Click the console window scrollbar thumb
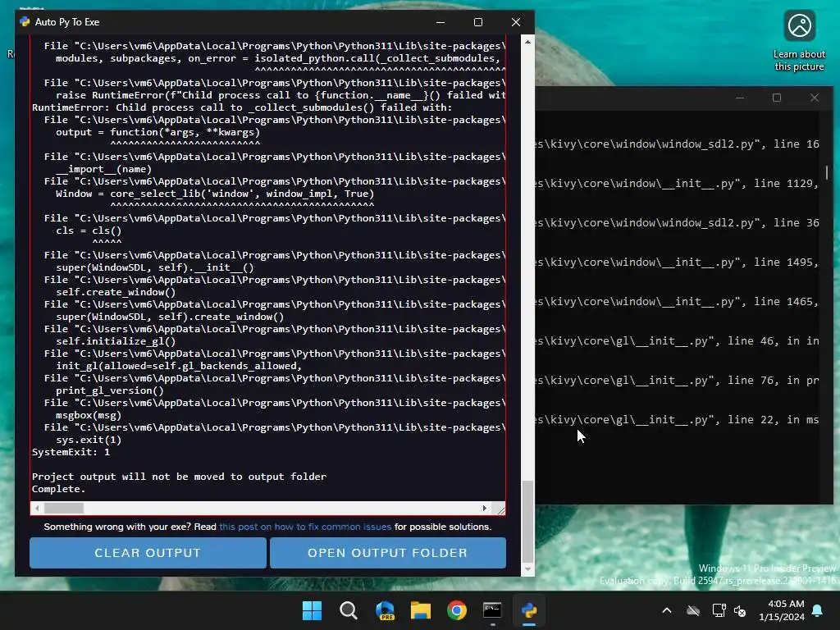Image resolution: width=840 pixels, height=630 pixels. (827, 172)
